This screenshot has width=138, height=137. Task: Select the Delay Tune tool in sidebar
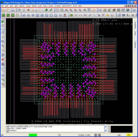[3, 46]
